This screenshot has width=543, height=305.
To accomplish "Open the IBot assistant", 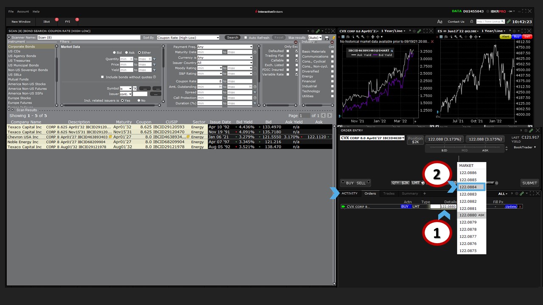I will (x=47, y=22).
